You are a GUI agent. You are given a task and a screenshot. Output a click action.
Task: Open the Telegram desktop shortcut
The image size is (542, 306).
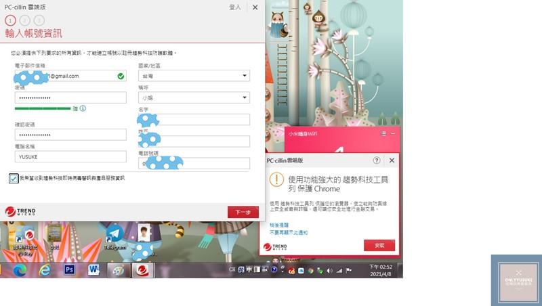pos(114,237)
